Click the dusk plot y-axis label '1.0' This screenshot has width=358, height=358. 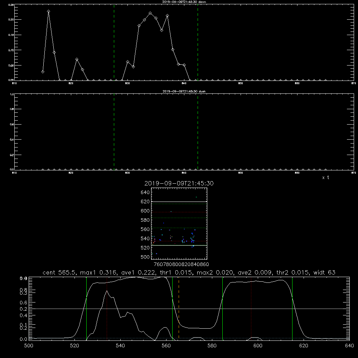coord(12,94)
